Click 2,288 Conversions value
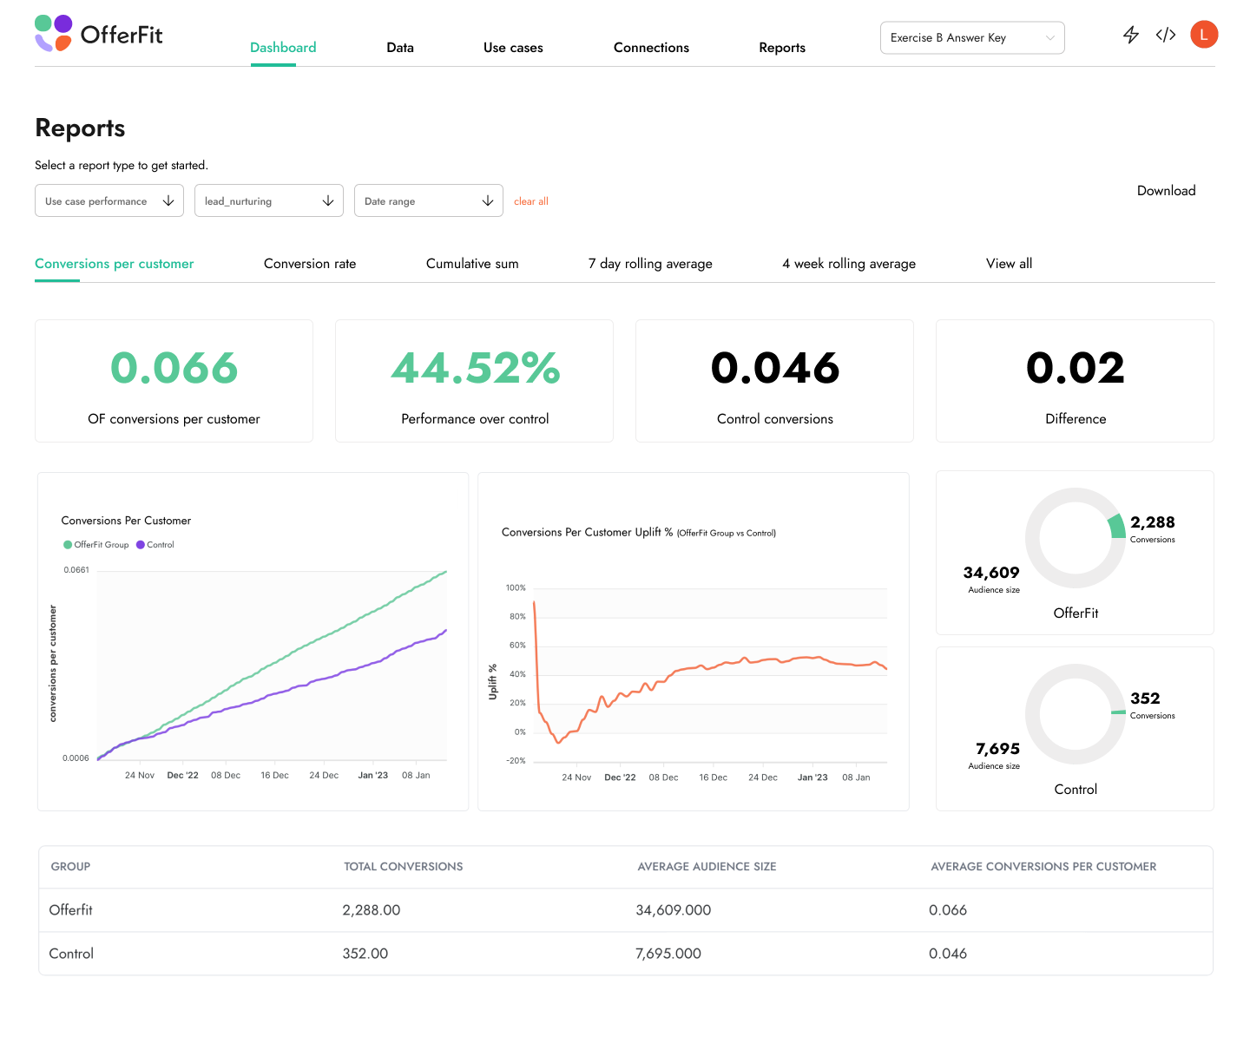1250x1043 pixels. [x=1153, y=522]
